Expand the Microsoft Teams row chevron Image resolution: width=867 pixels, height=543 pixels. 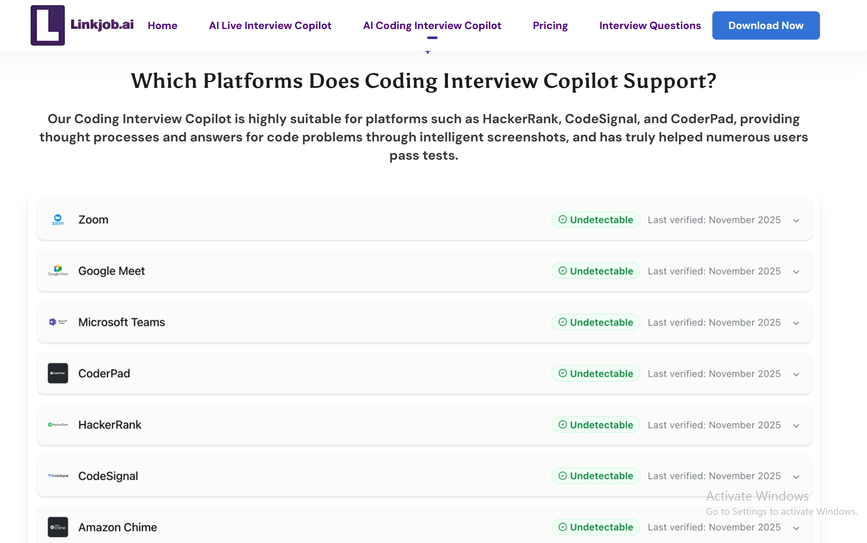tap(796, 323)
